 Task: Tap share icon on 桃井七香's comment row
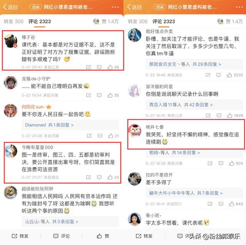pyautogui.click(x=210, y=164)
